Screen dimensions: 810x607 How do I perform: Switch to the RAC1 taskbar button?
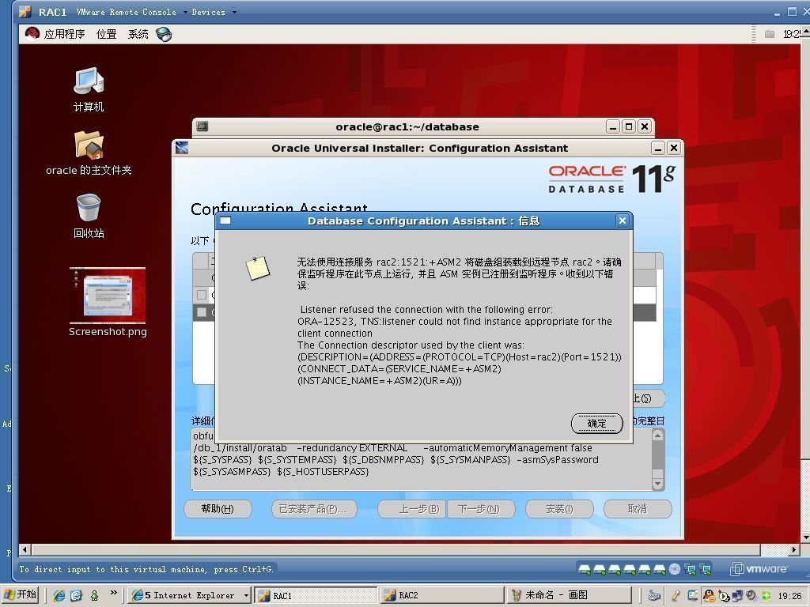click(317, 596)
